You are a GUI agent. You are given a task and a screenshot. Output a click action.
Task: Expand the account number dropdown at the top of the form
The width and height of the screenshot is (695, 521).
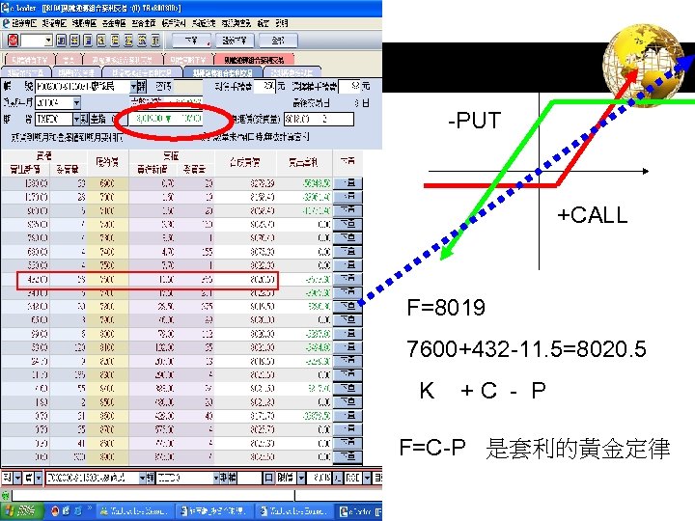pos(133,87)
